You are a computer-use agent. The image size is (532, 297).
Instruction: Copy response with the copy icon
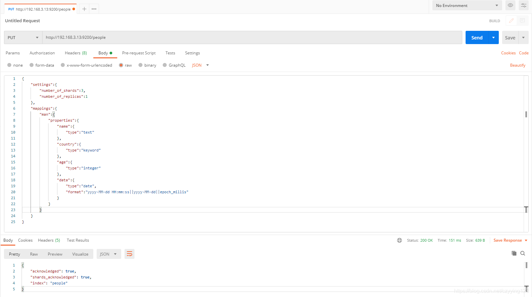pyautogui.click(x=514, y=253)
